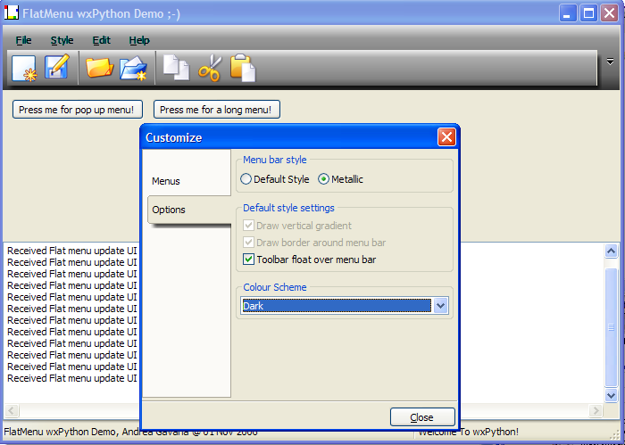This screenshot has width=625, height=445.
Task: Expand the toolbar overflow arrow
Action: (x=611, y=62)
